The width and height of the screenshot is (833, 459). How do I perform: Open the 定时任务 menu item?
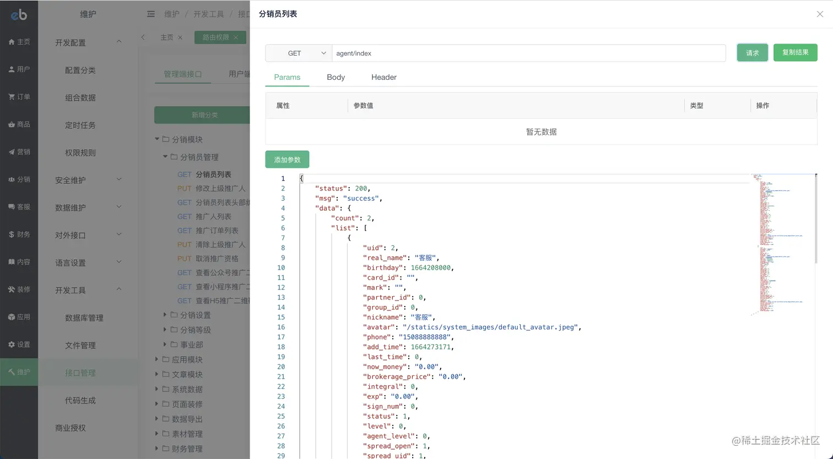click(80, 125)
